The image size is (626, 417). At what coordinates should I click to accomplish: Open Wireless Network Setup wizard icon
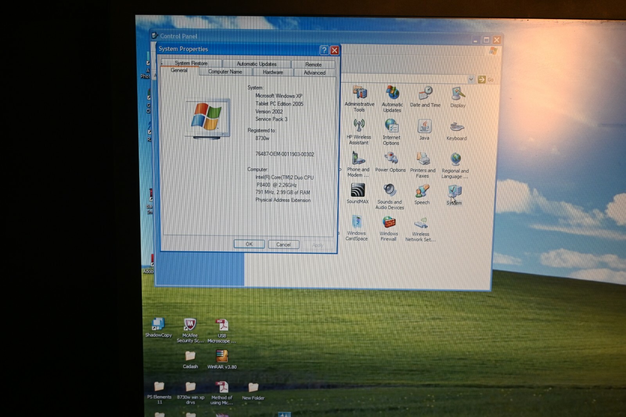tap(421, 229)
